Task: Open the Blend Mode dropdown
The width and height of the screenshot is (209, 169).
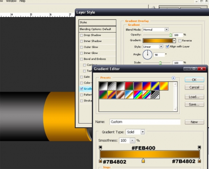Action: click(166, 29)
